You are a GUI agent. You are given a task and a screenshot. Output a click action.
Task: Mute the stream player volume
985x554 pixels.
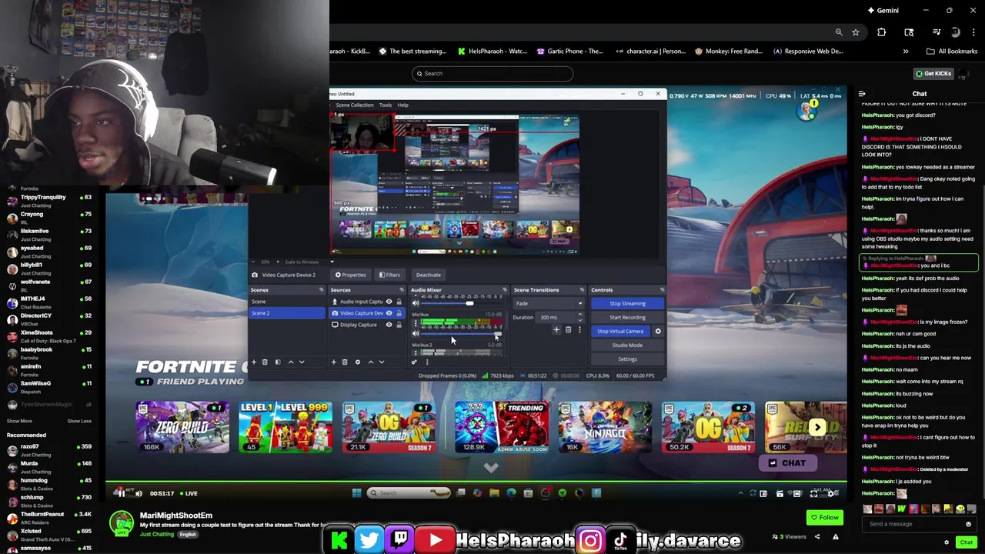[x=139, y=493]
